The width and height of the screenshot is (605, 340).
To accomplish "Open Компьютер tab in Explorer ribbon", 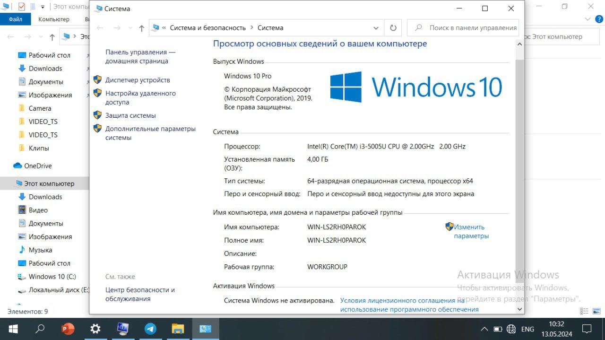I will (x=54, y=19).
